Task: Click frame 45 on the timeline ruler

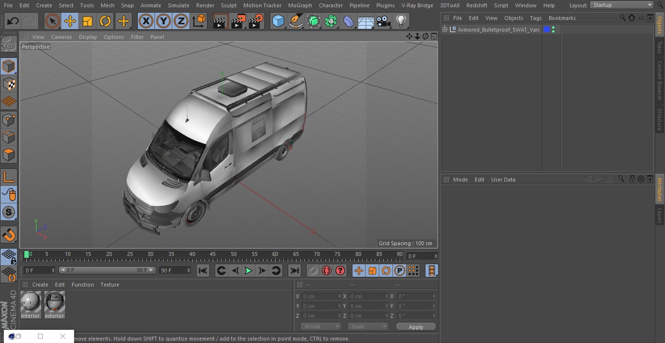Action: 213,254
